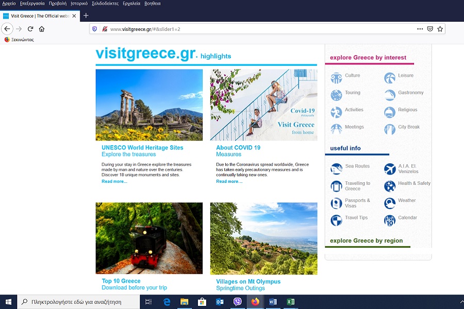Click the Calendar icon
Viewport: 464px width, 309px height.
tap(390, 220)
